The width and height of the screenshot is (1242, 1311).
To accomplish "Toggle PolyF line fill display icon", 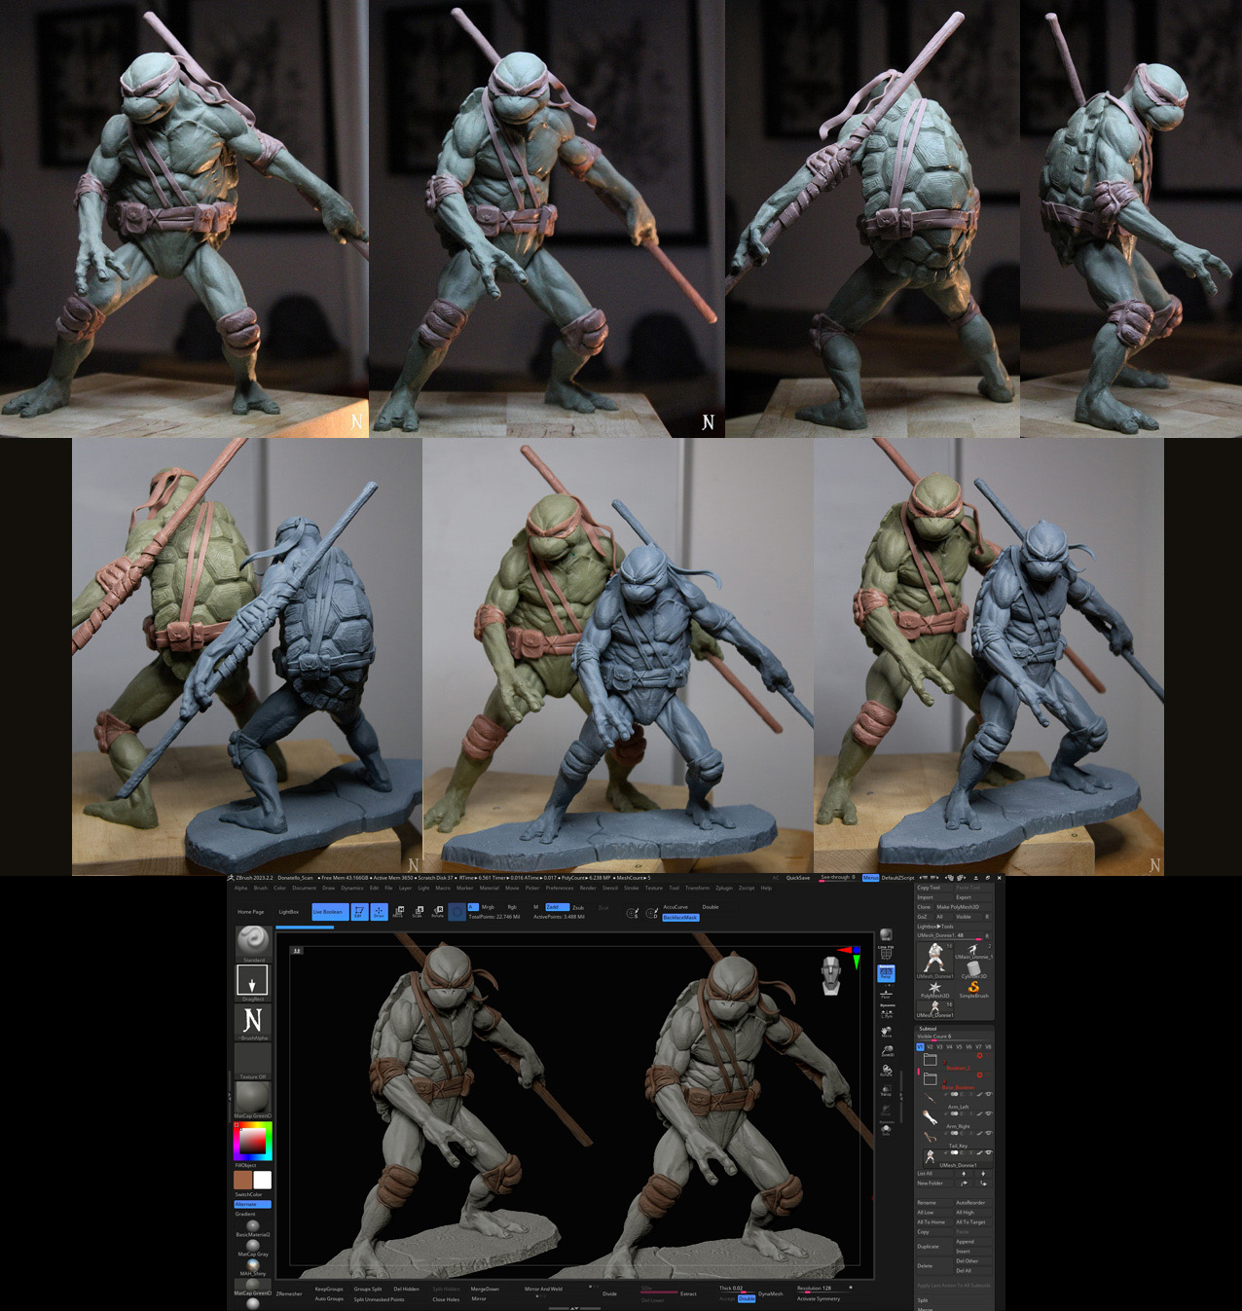I will pyautogui.click(x=886, y=954).
